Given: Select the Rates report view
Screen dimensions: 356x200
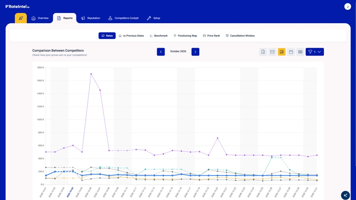Looking at the screenshot, I should coord(107,36).
